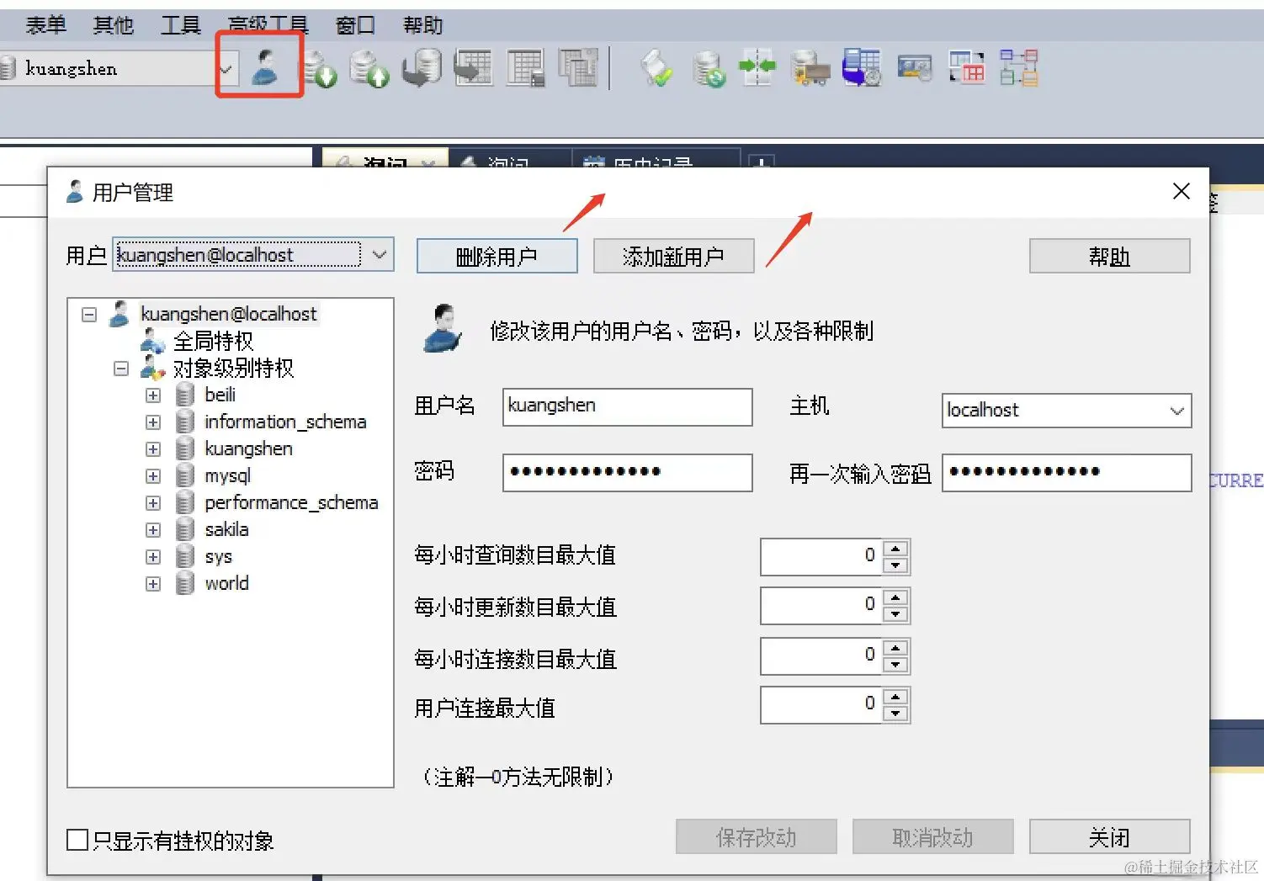1264x881 pixels.
Task: Click the import database icon
Action: point(322,69)
